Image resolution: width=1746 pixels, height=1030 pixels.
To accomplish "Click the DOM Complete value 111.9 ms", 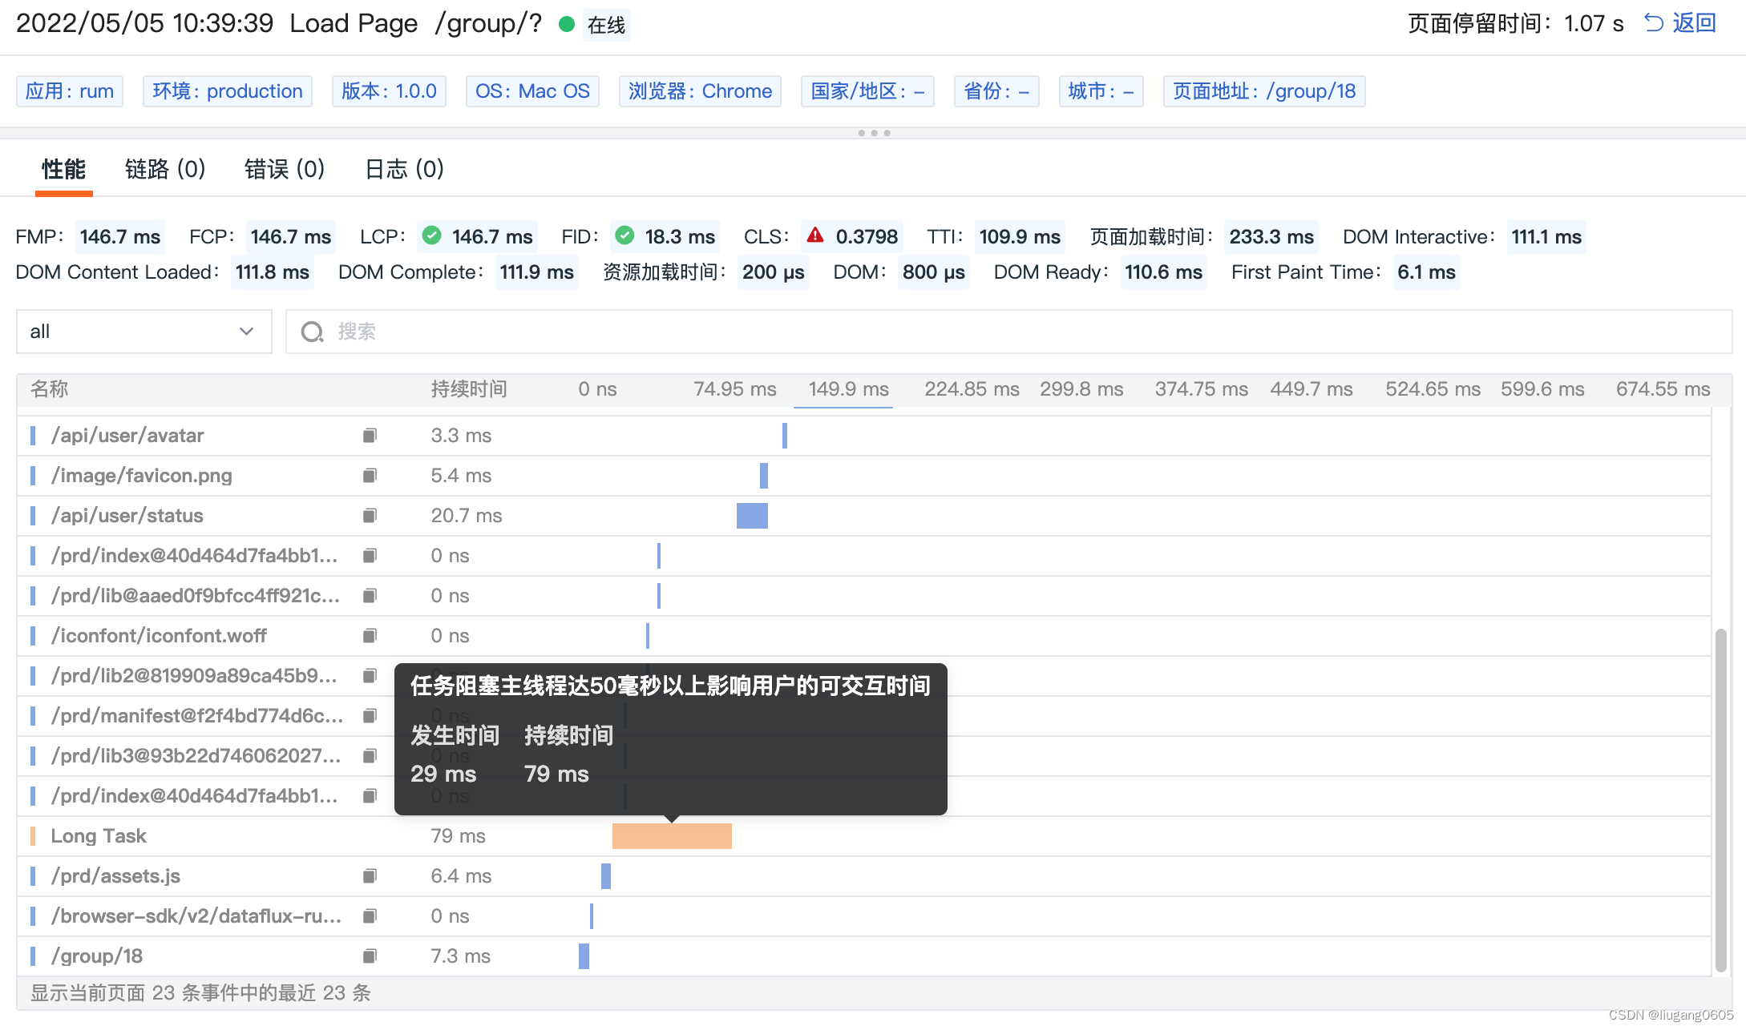I will point(537,272).
